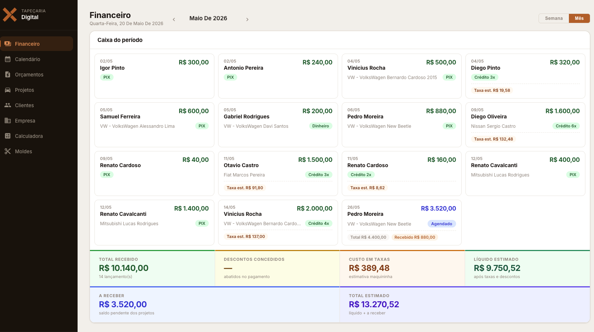This screenshot has height=332, width=594.
Task: Select Pedro Moreira R$ 880,00 amount
Action: (x=441, y=111)
